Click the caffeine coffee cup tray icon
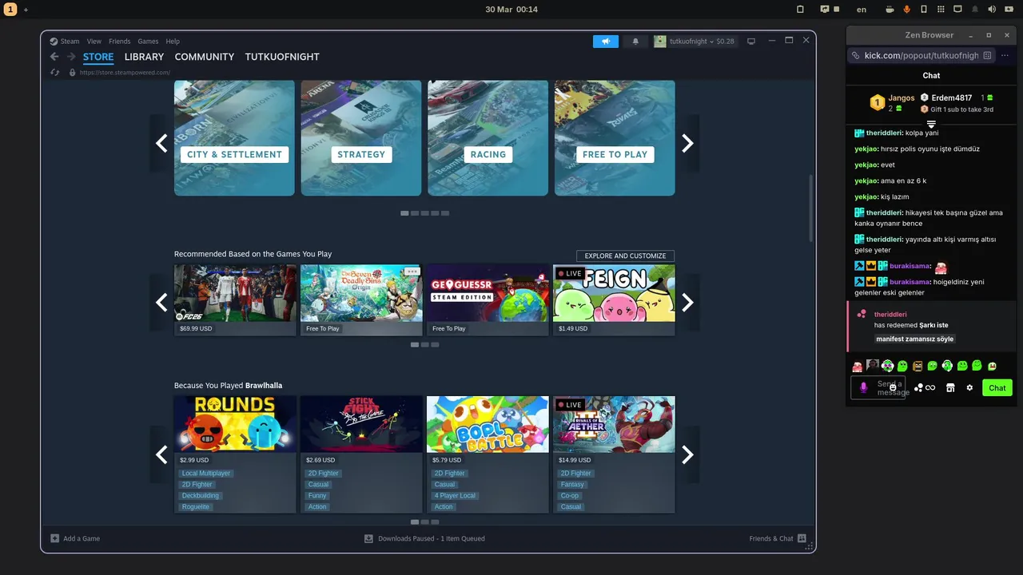The image size is (1023, 575). point(890,10)
